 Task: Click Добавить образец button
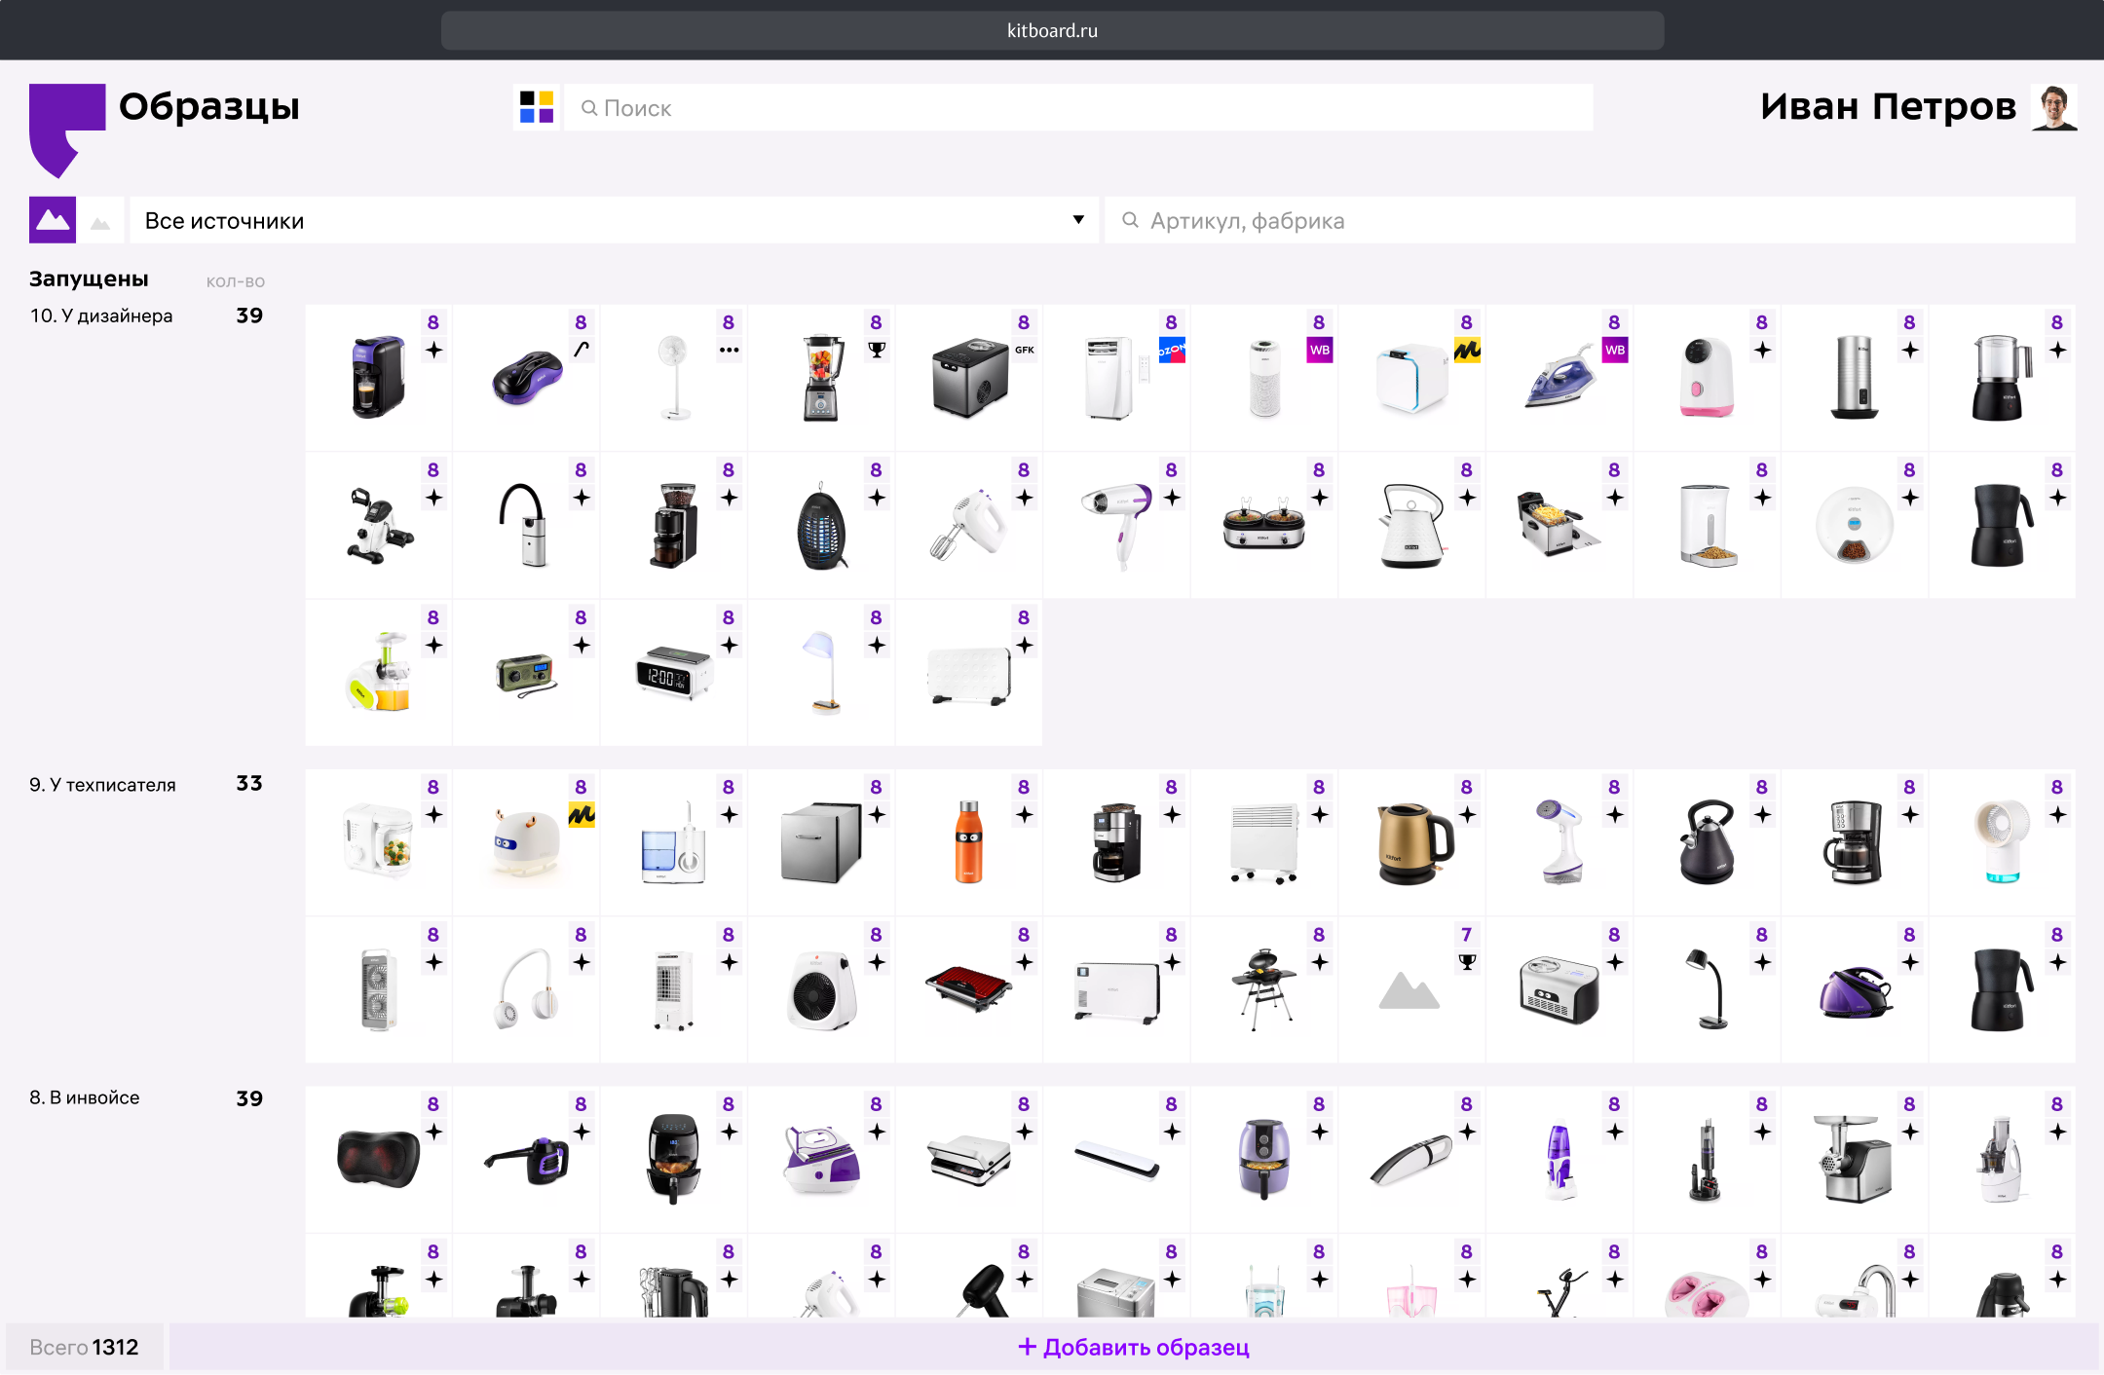pyautogui.click(x=1134, y=1347)
